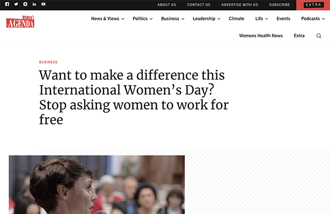
Task: Click the red BUSINESS category label
Action: (48, 62)
